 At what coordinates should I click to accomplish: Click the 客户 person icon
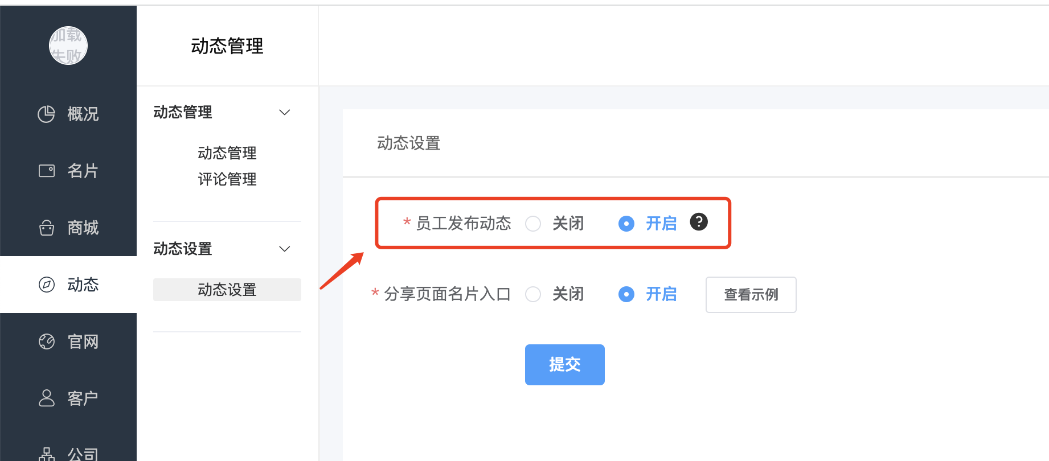click(x=46, y=398)
